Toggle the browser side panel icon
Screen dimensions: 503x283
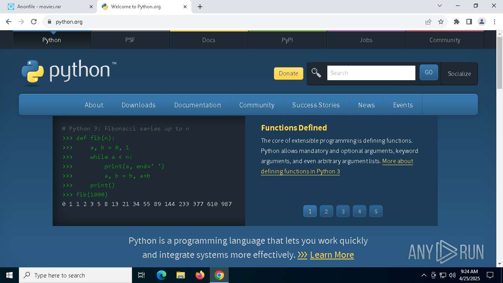point(469,22)
